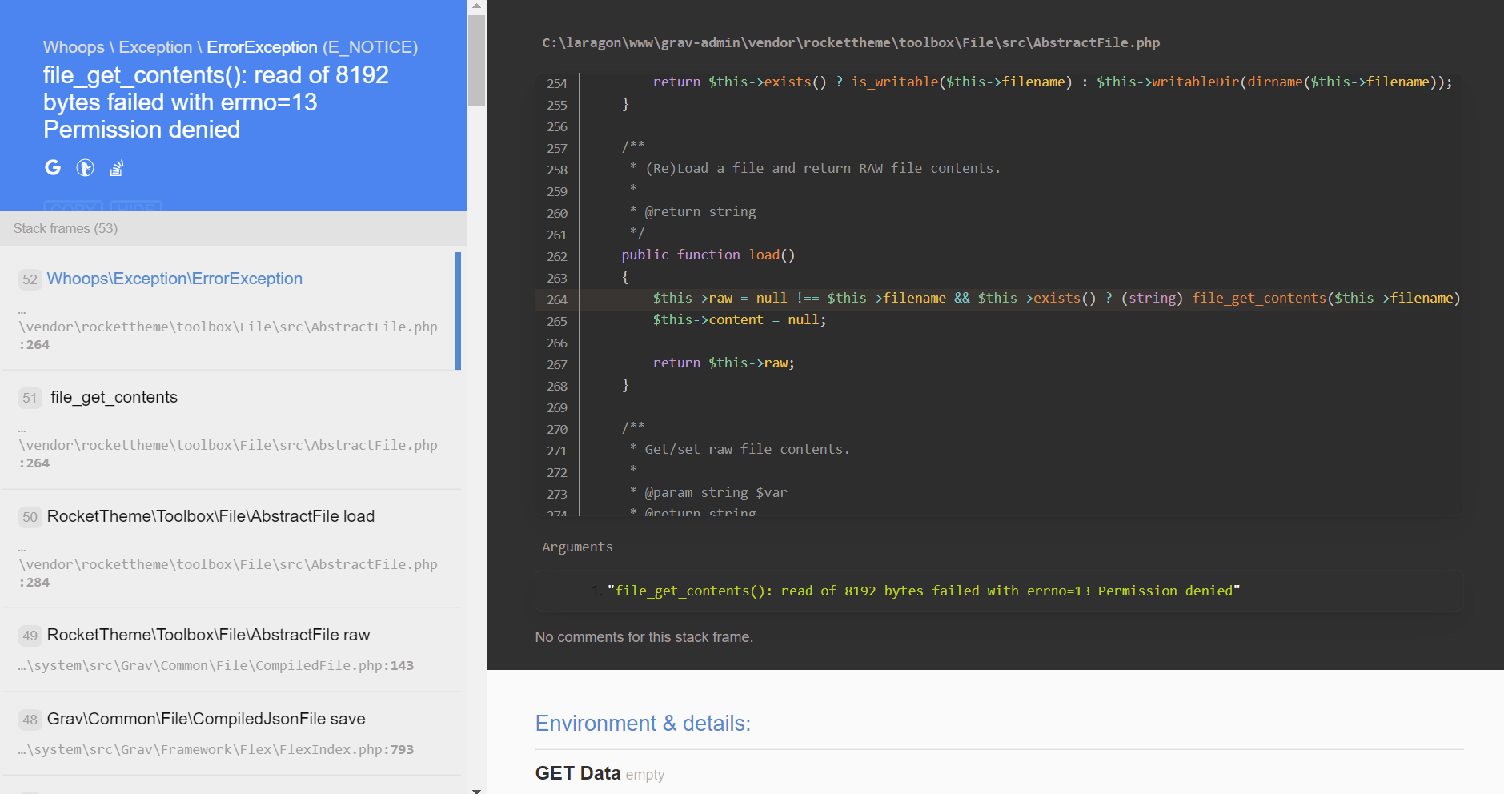Click the argument string value in Arguments

pyautogui.click(x=924, y=591)
